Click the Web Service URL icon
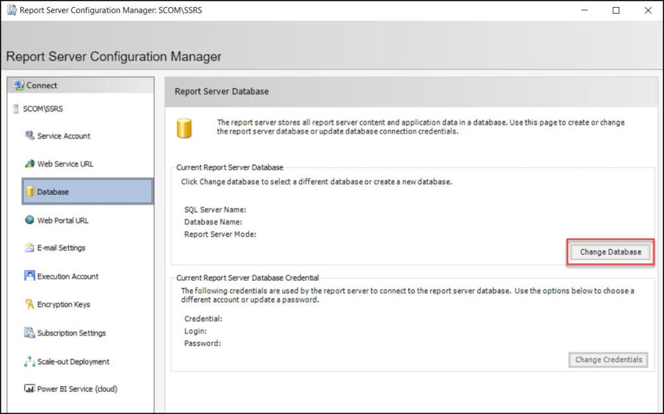664x414 pixels. point(29,164)
